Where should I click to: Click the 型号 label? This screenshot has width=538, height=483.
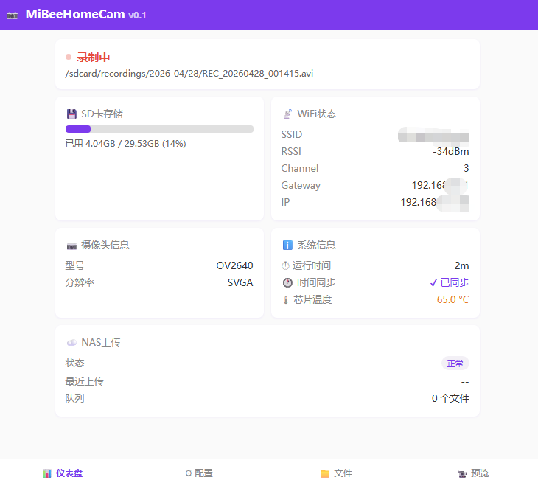(x=74, y=265)
